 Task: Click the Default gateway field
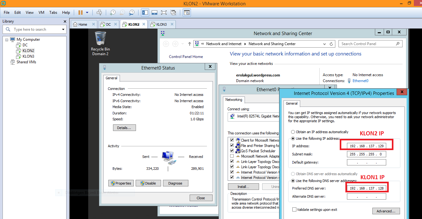[x=366, y=162]
